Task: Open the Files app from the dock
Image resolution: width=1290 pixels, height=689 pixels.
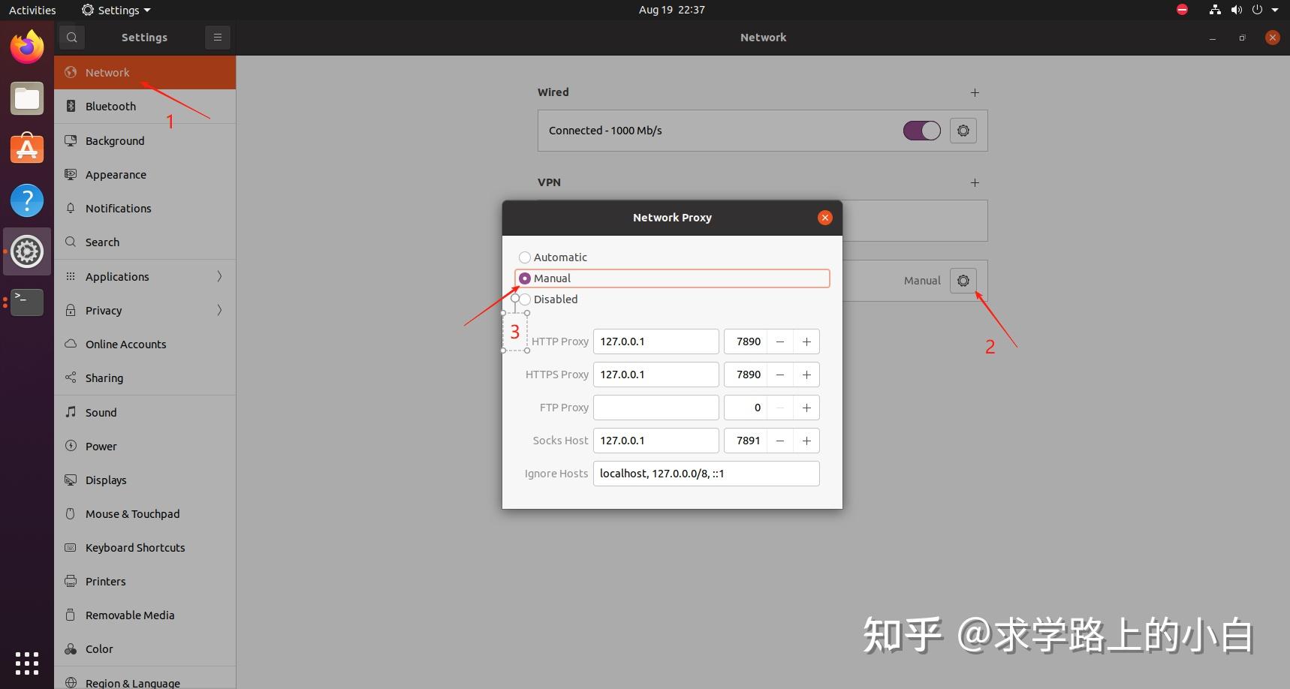Action: 26,98
